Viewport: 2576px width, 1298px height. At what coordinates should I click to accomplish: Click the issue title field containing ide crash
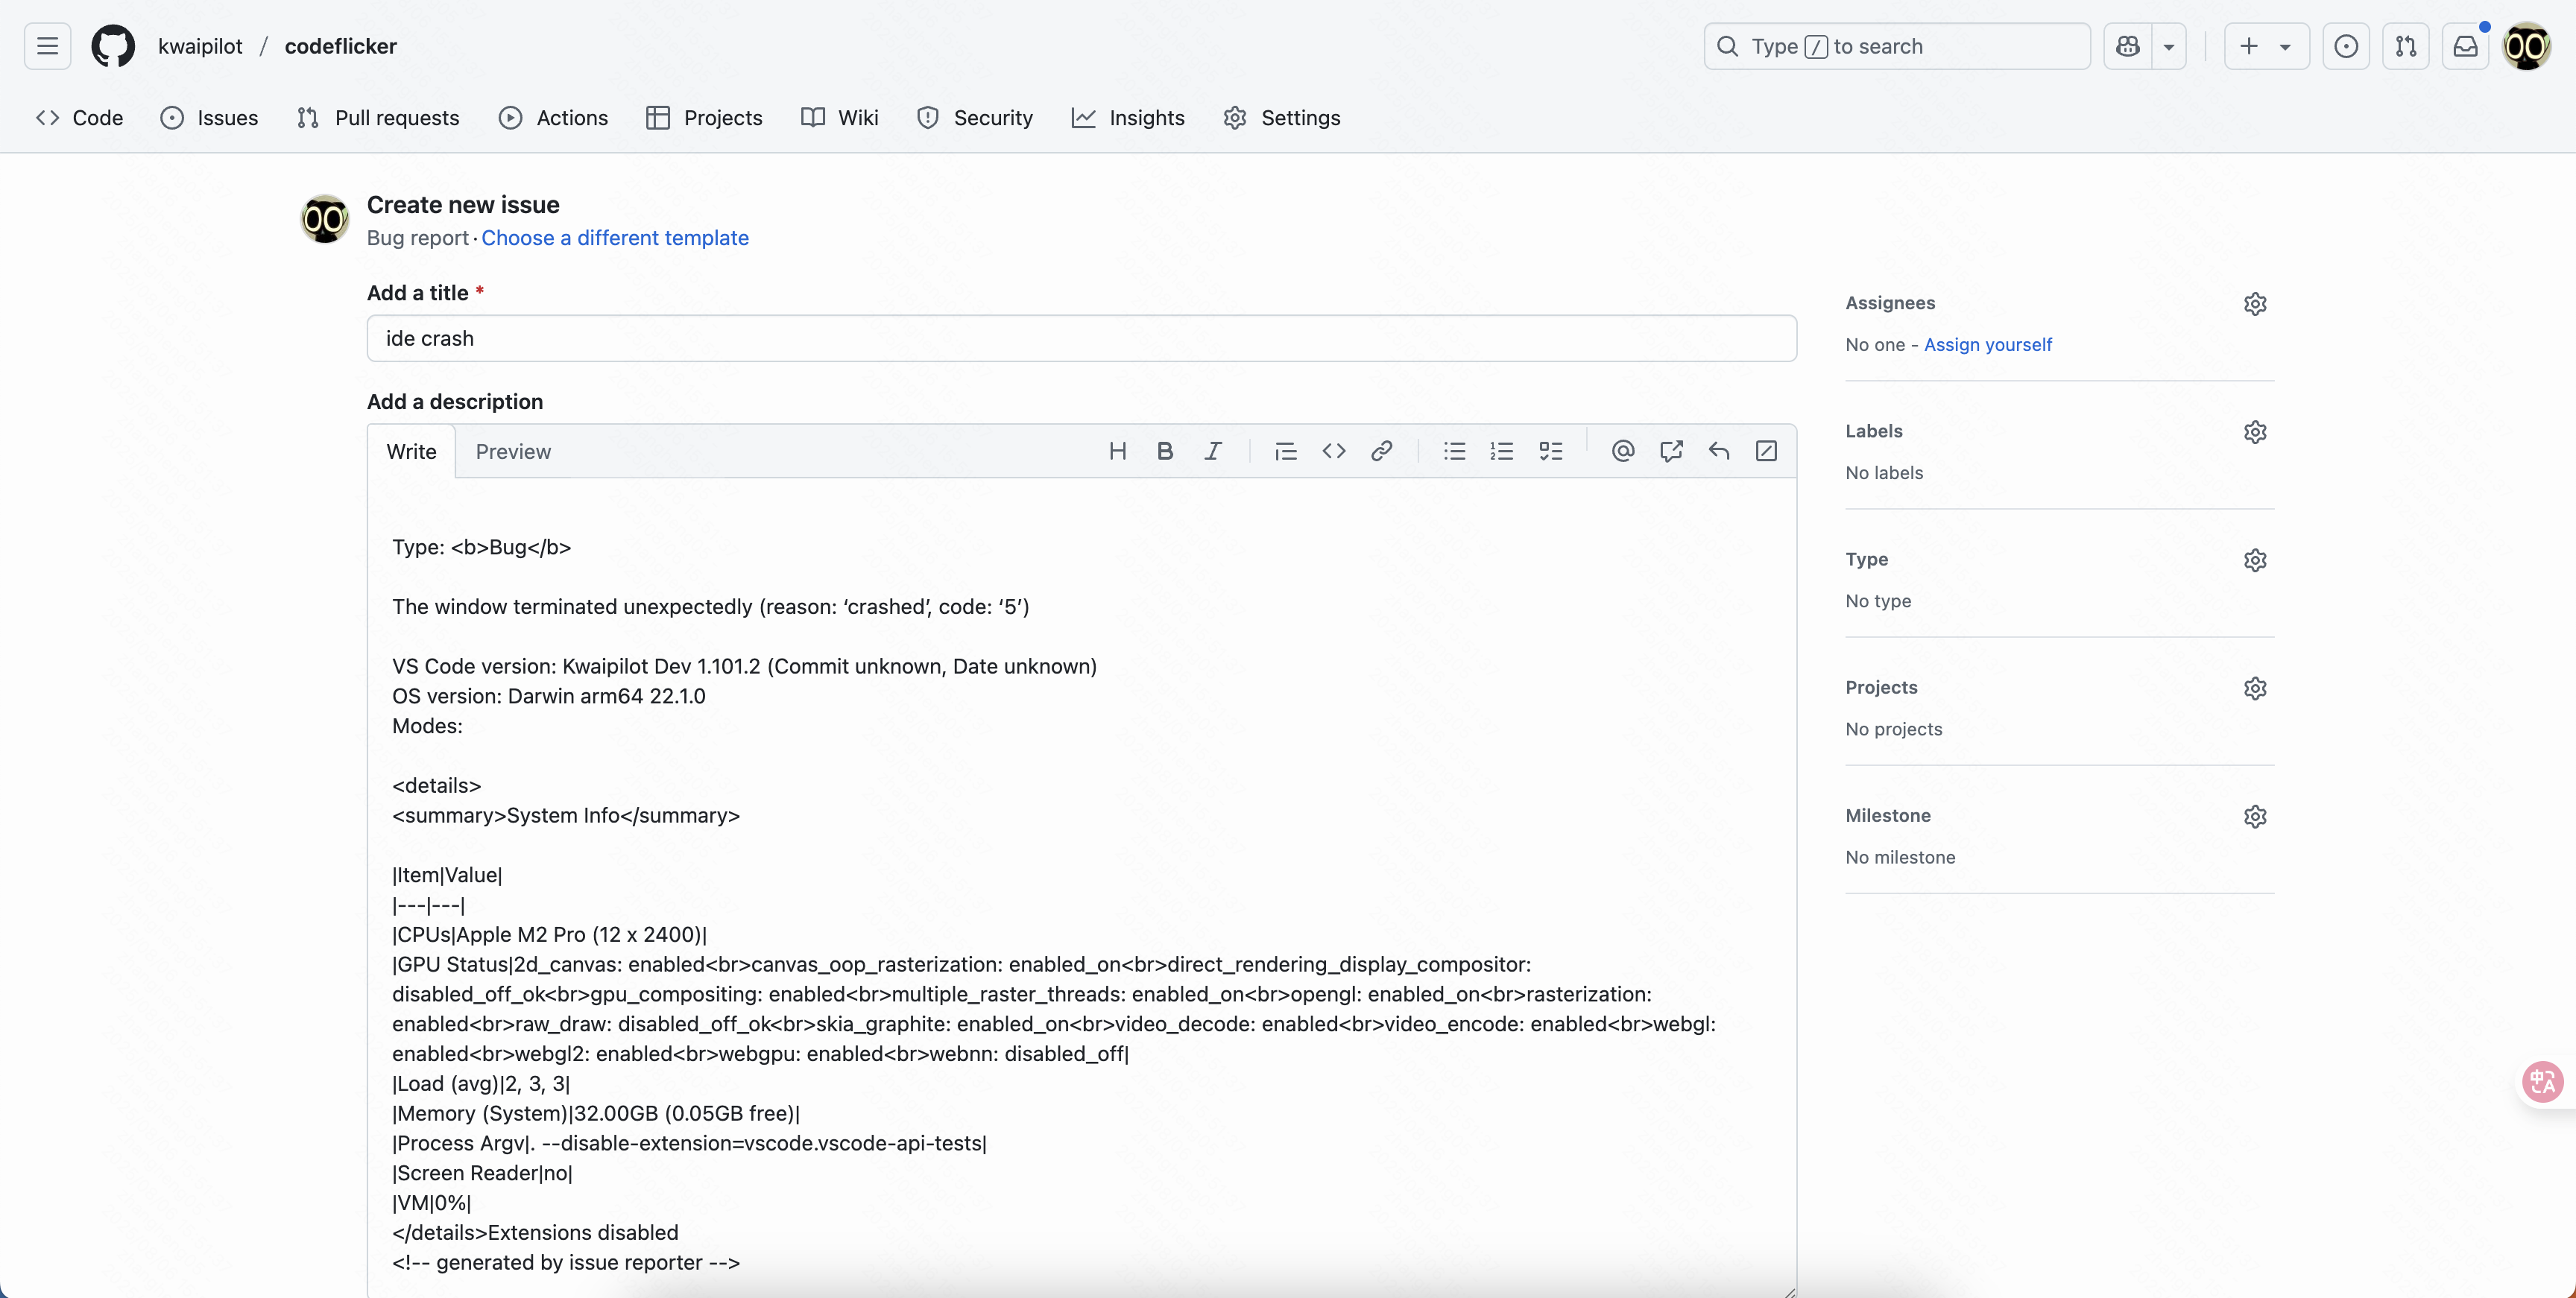(x=1079, y=338)
